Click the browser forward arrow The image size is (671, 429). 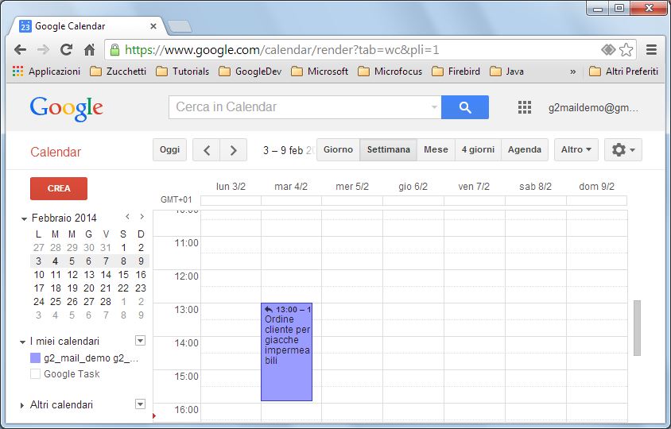tap(43, 50)
